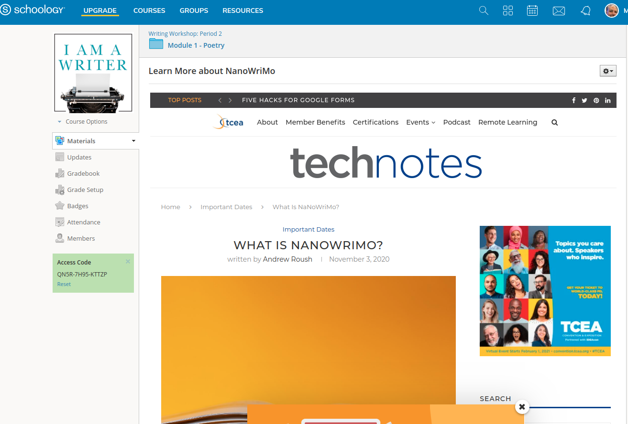Click the I Am A Writer course image
Image resolution: width=628 pixels, height=424 pixels.
93,73
